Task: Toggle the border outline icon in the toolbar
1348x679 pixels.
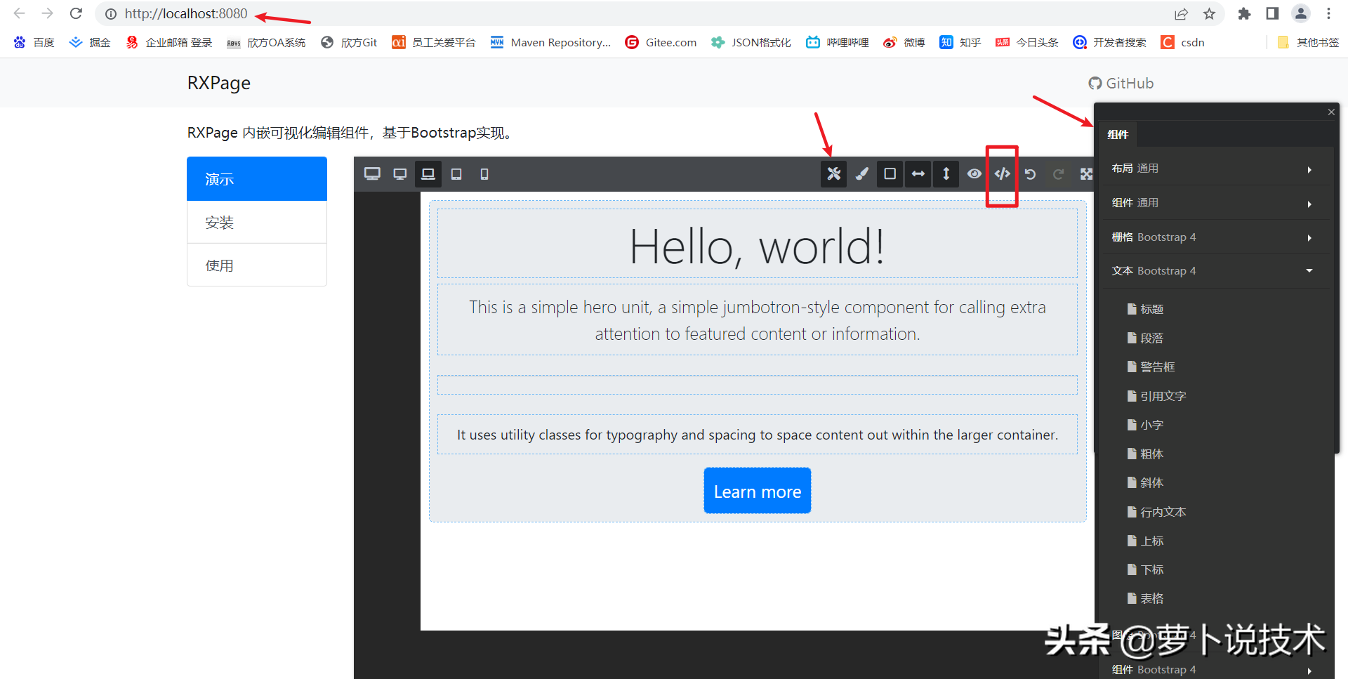Action: point(890,173)
